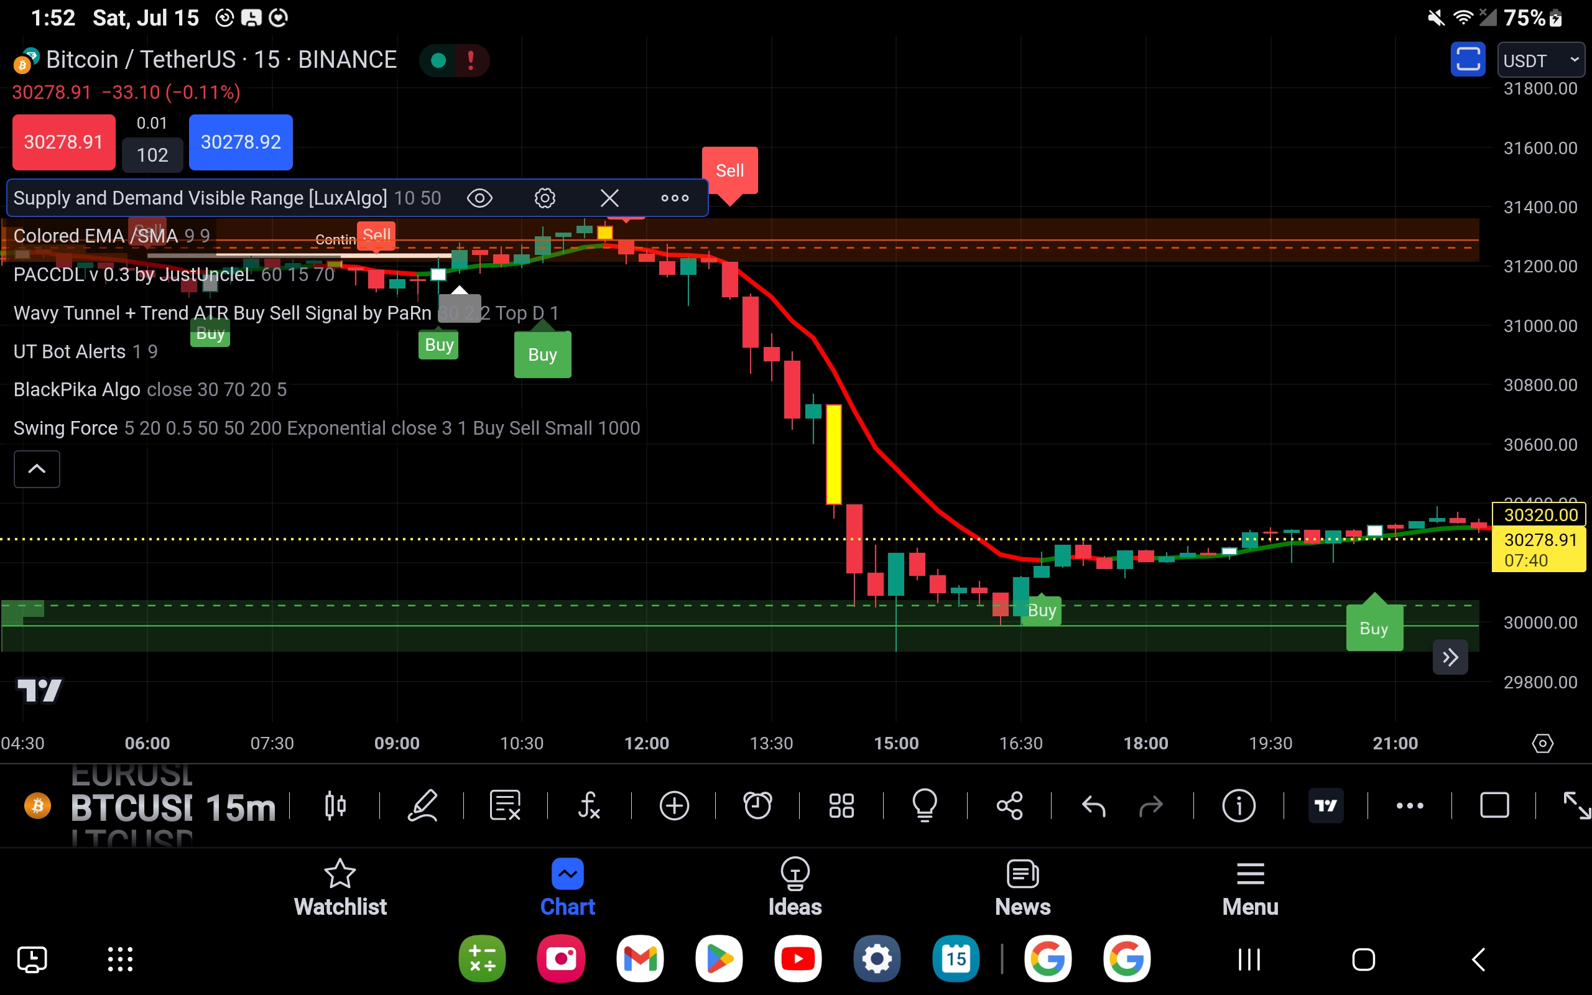Tap the large Sell signal label on chart
The height and width of the screenshot is (995, 1592).
729,171
